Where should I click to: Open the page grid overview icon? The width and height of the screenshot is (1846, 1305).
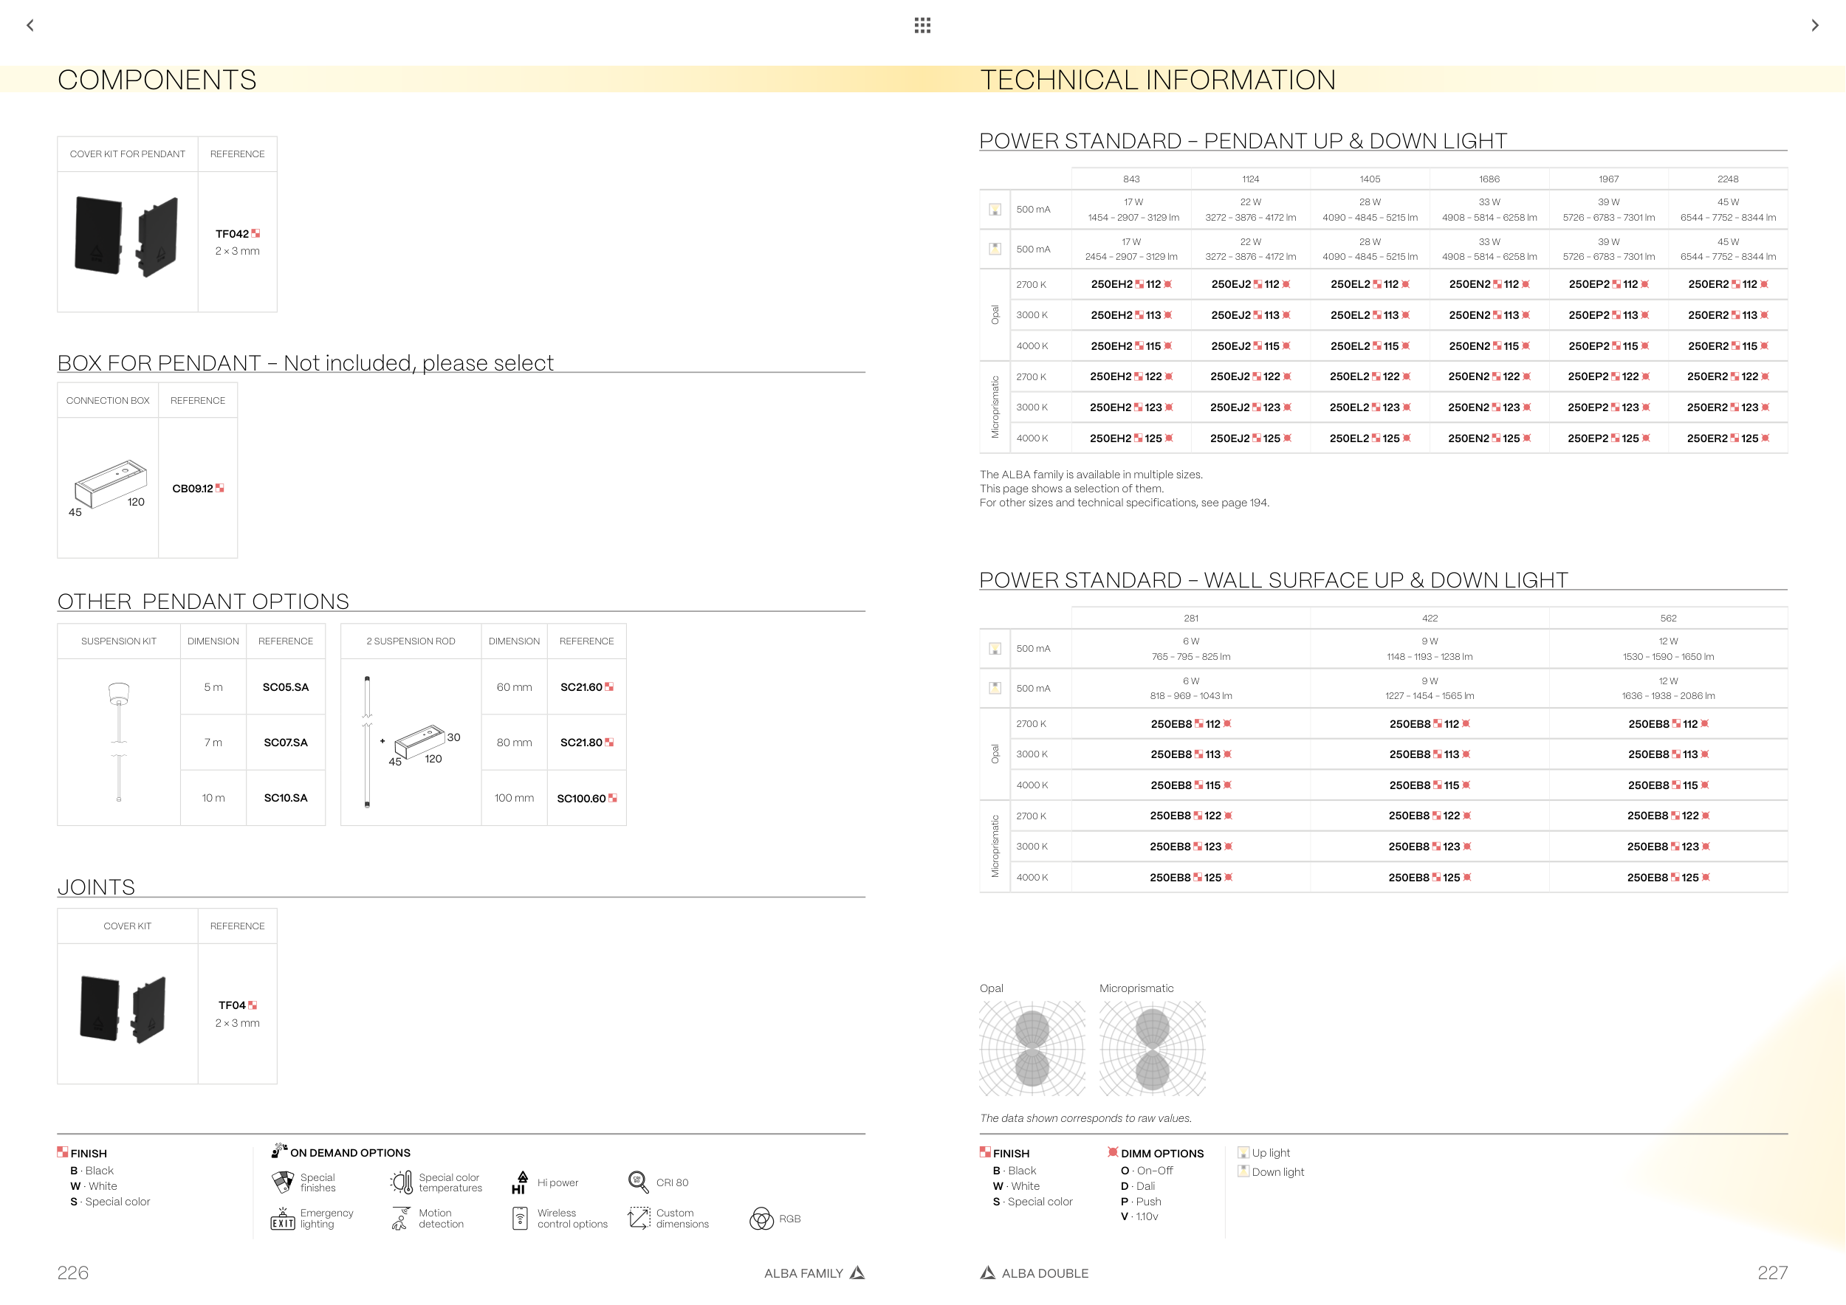pyautogui.click(x=922, y=26)
